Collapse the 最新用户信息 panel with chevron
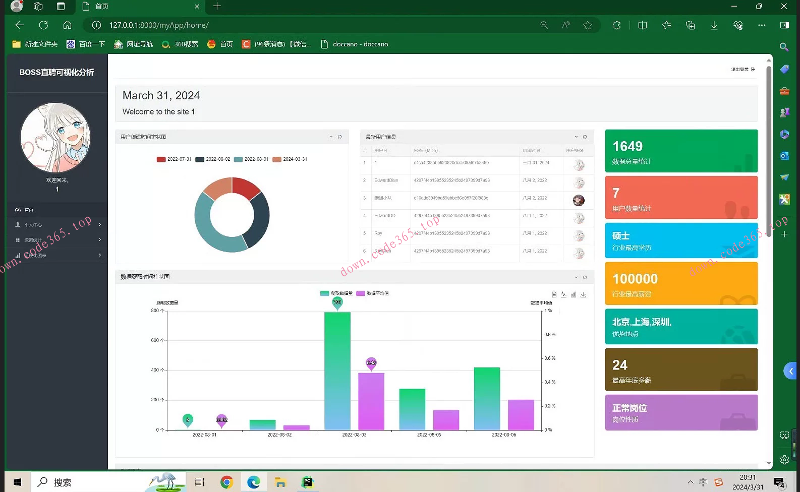The image size is (800, 492). 576,137
